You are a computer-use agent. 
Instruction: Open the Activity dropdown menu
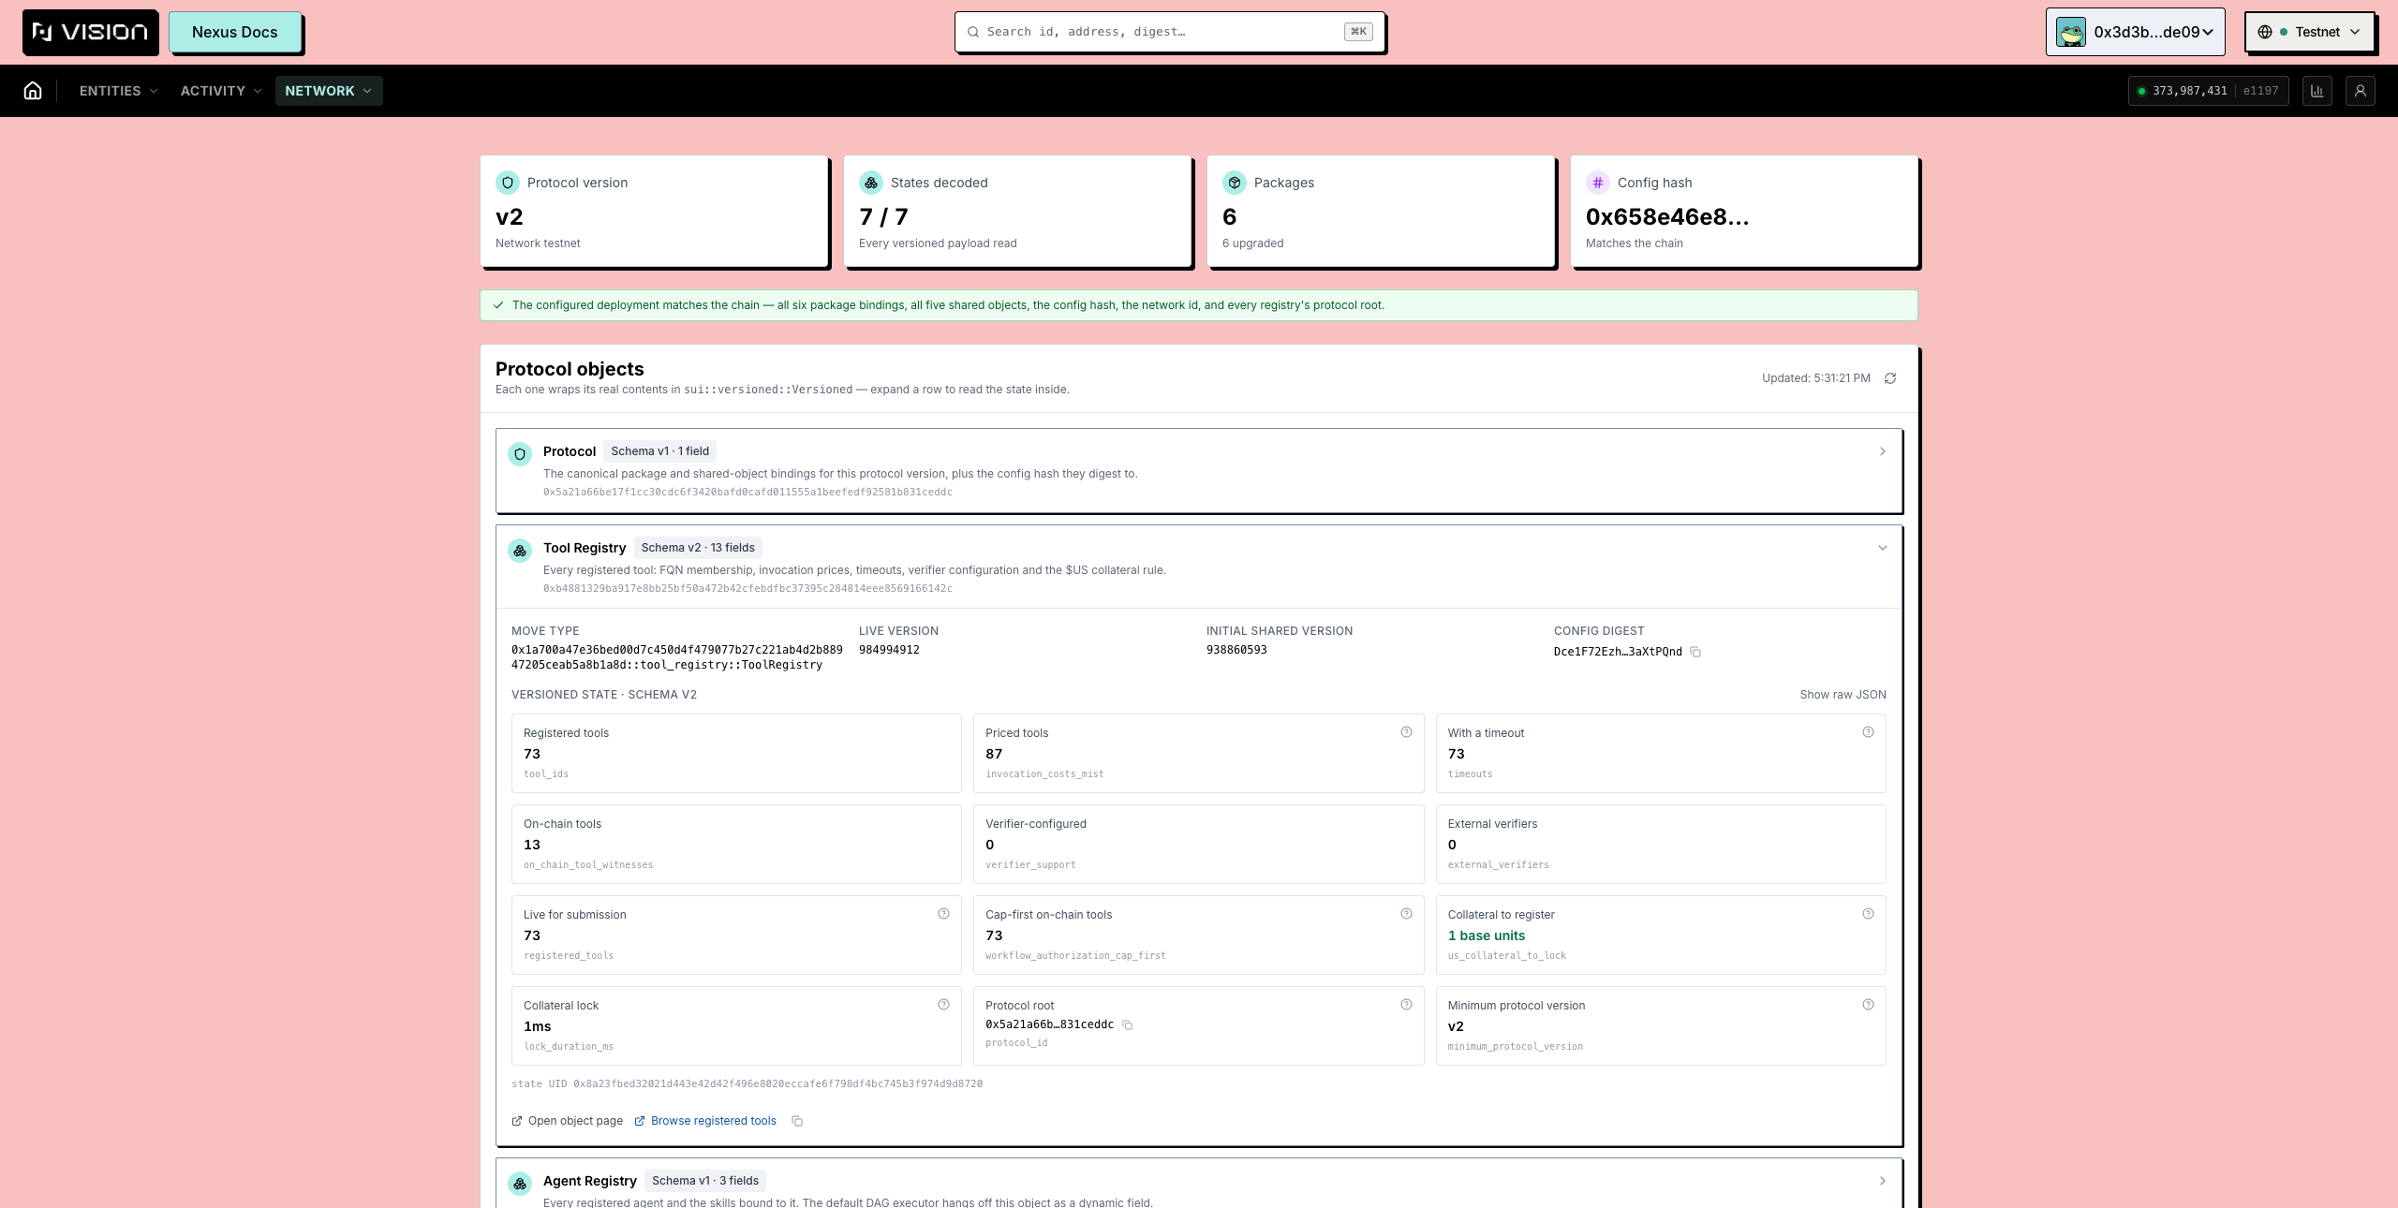221,91
